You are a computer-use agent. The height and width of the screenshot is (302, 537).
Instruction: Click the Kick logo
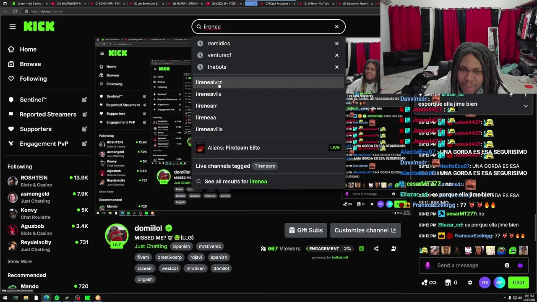click(x=39, y=26)
